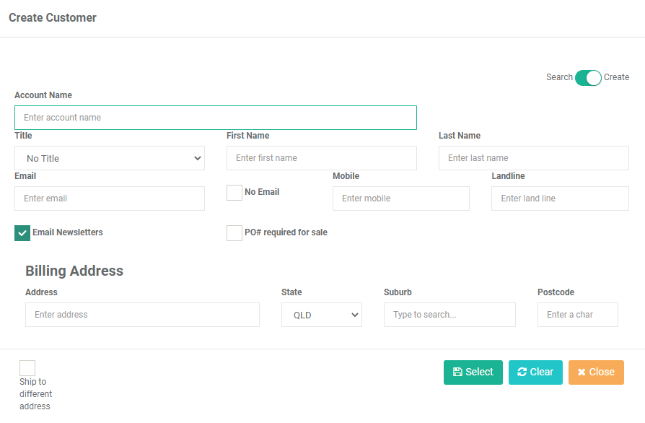Click the billing Address field
The width and height of the screenshot is (645, 423).
click(x=142, y=315)
